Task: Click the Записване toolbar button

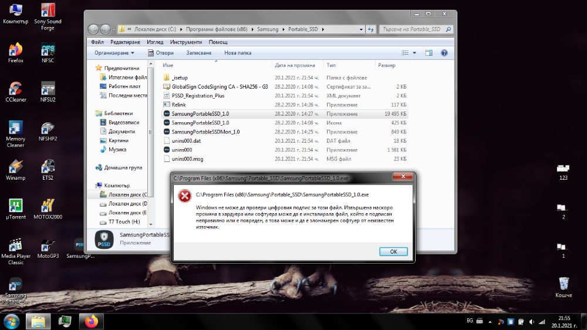Action: point(199,53)
